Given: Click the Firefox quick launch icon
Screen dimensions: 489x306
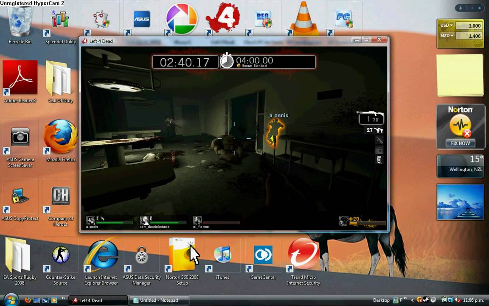Looking at the screenshot, I should coord(28,300).
